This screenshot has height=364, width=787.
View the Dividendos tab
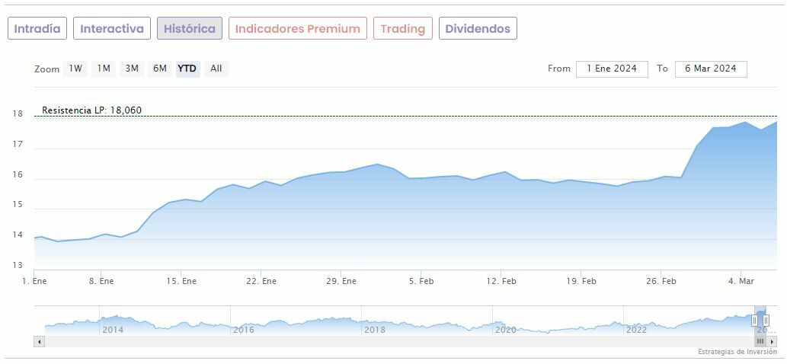click(478, 28)
